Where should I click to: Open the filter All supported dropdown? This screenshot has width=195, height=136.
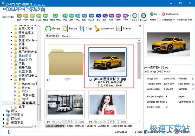(x=166, y=20)
